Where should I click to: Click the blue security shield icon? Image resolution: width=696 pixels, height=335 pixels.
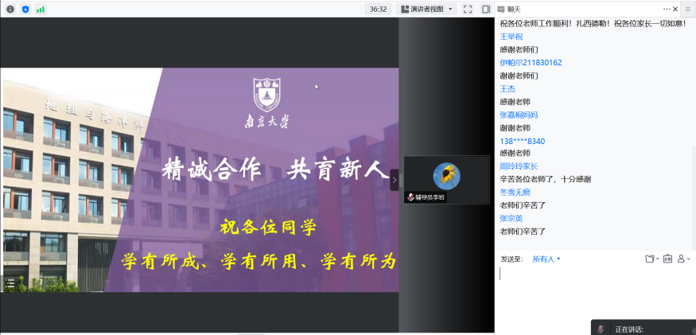point(25,9)
